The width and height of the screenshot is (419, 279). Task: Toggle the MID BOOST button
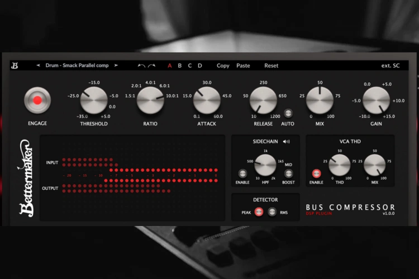(x=288, y=174)
